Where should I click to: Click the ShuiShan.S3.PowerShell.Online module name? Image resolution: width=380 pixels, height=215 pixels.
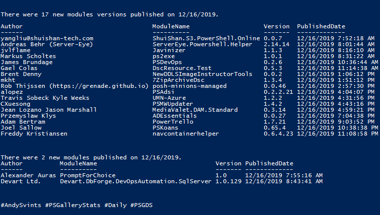(206, 38)
